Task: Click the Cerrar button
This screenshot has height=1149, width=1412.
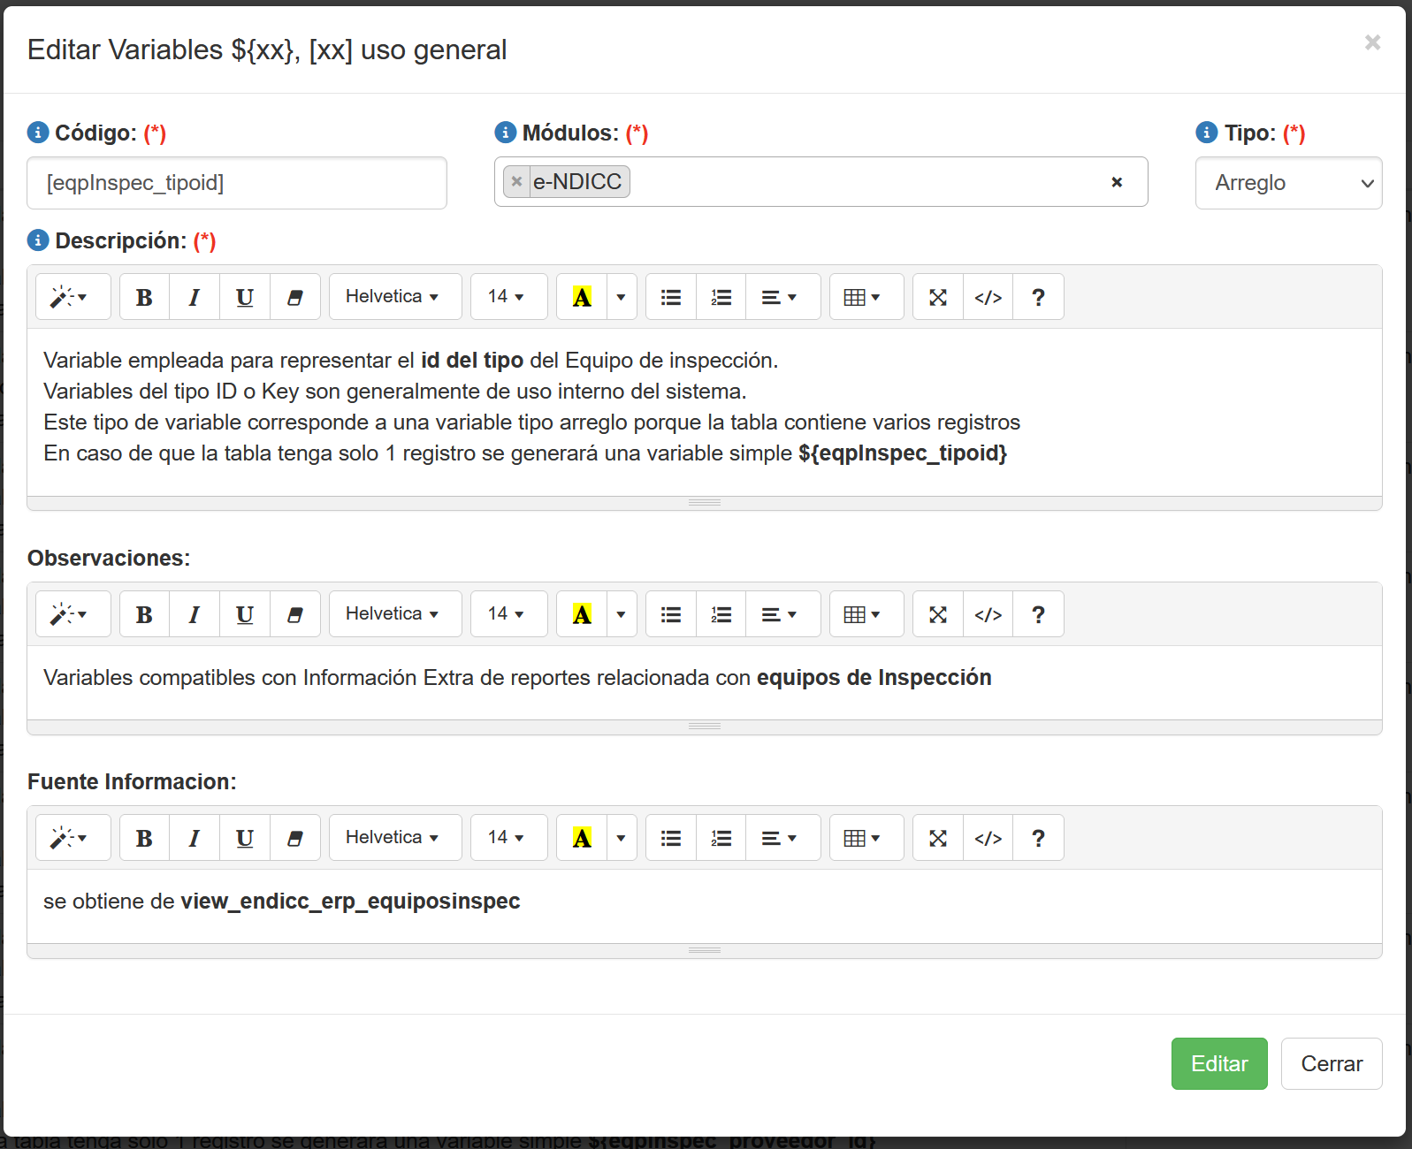Action: coord(1331,1063)
